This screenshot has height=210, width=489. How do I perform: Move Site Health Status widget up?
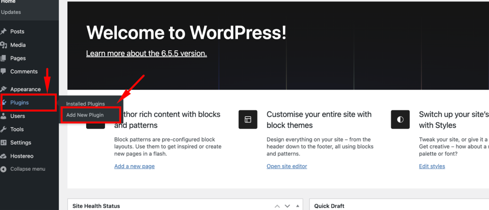(277, 206)
